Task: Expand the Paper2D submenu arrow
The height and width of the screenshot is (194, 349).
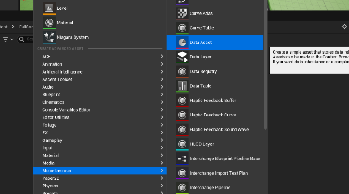Action: click(x=162, y=178)
